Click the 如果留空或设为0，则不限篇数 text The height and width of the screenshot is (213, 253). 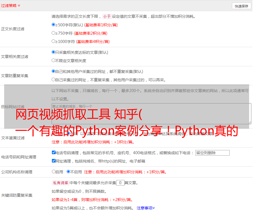click(79, 191)
